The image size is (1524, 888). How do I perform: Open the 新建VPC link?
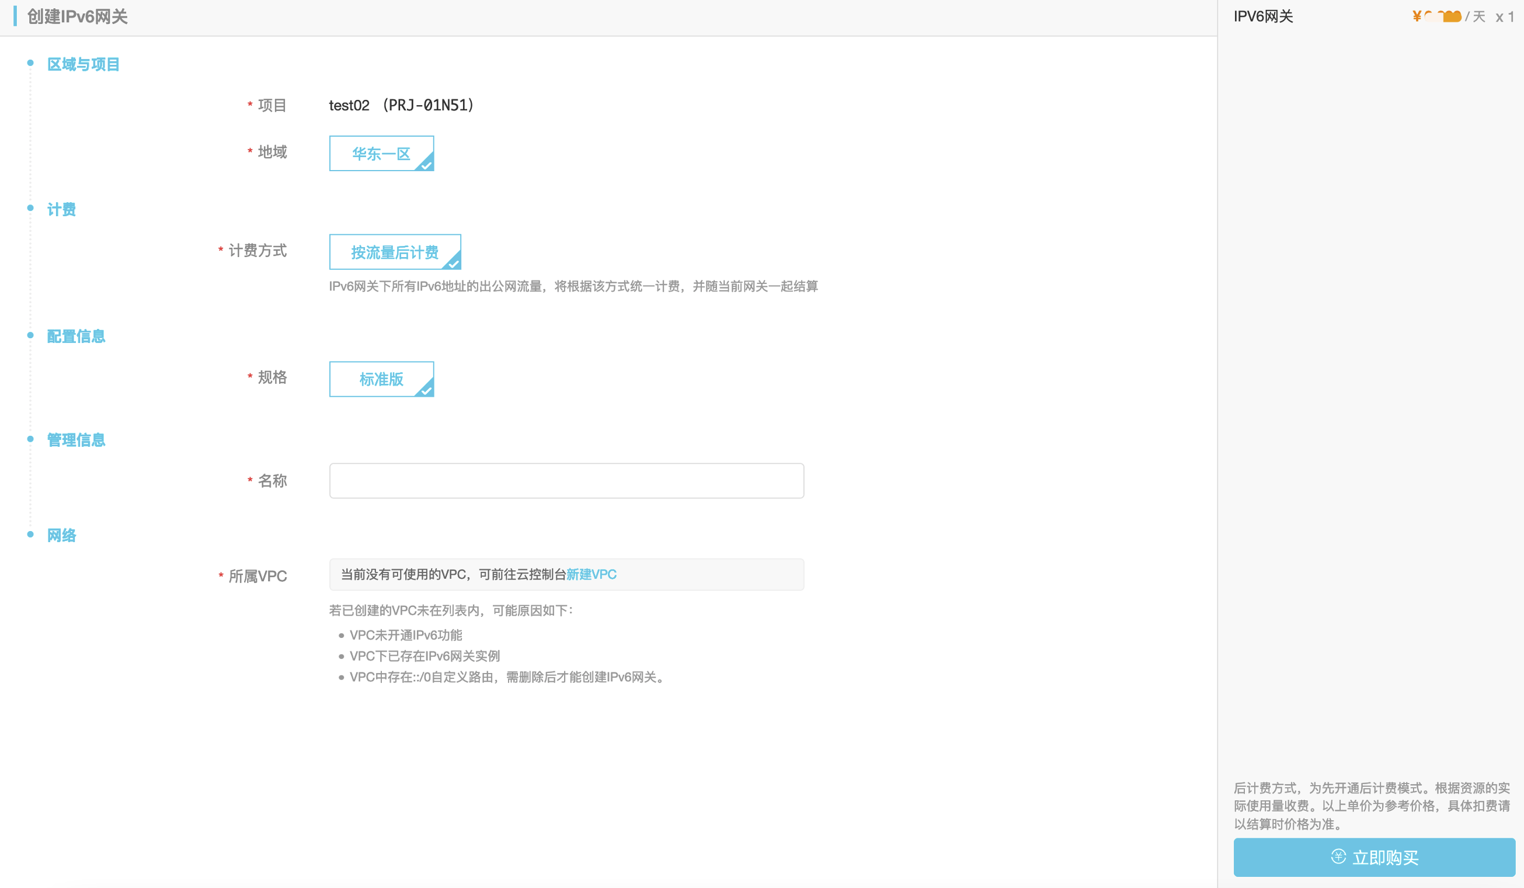click(x=591, y=574)
